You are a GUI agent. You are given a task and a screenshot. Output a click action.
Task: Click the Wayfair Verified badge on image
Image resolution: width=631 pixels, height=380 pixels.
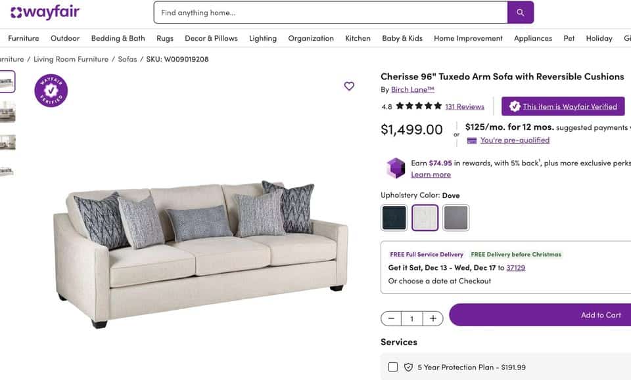click(x=51, y=91)
